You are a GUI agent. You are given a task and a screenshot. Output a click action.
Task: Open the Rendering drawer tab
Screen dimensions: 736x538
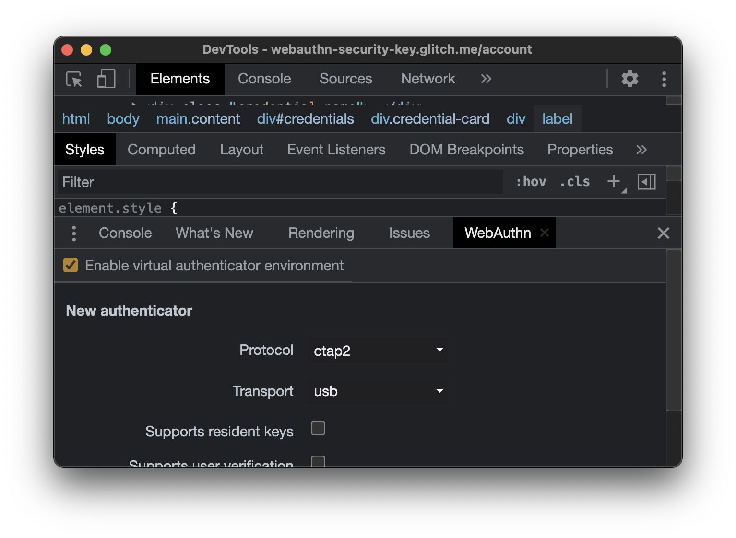tap(321, 233)
